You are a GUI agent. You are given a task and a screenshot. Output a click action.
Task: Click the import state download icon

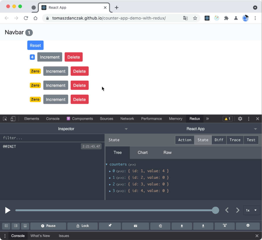[203, 226]
